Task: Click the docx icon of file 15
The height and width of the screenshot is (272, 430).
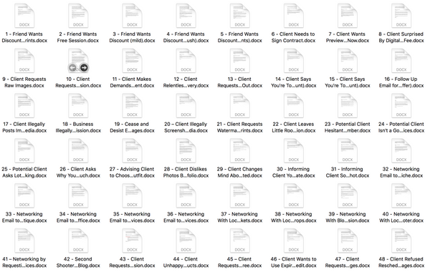Action: click(x=348, y=61)
